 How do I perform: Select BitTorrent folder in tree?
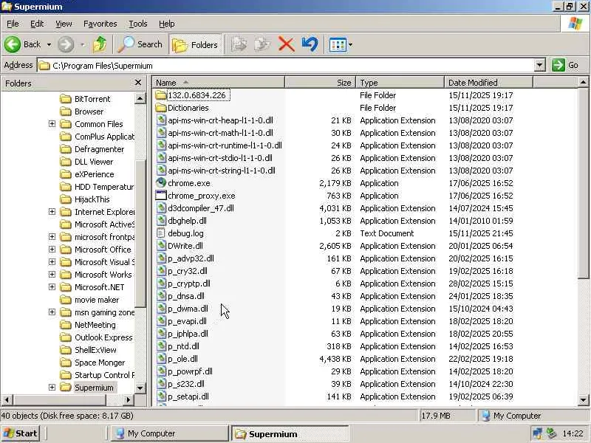pos(92,99)
